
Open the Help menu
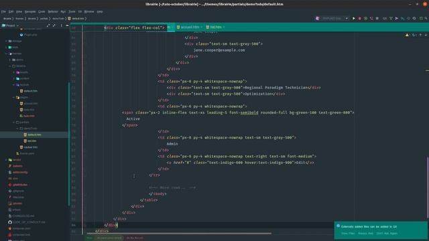coord(100,11)
